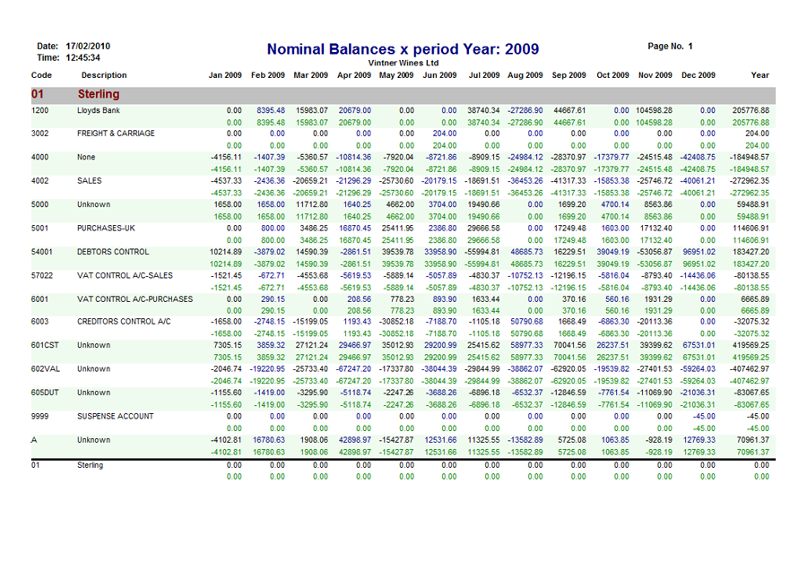Click account code 1200
This screenshot has height=570, width=807.
pos(39,110)
